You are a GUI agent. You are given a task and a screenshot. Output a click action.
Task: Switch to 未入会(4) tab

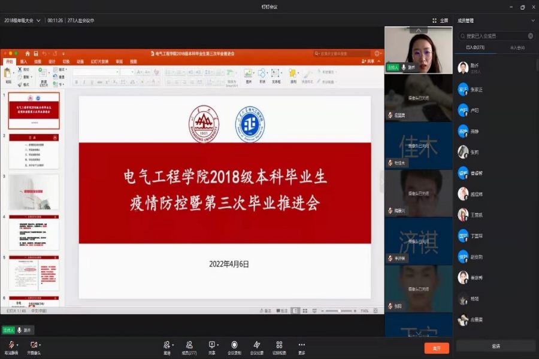click(x=517, y=47)
